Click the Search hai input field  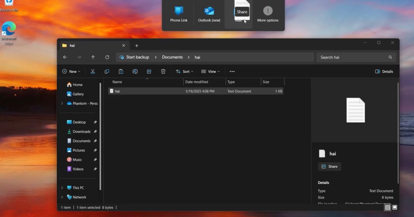click(352, 57)
